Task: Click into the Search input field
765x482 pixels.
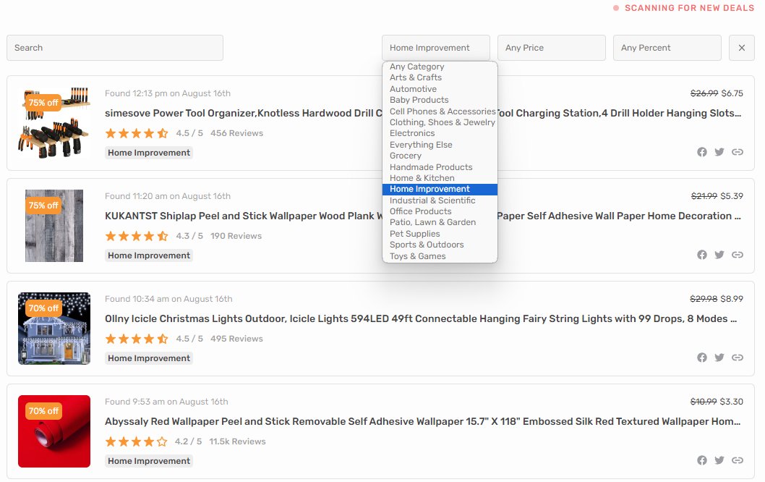Action: [115, 48]
